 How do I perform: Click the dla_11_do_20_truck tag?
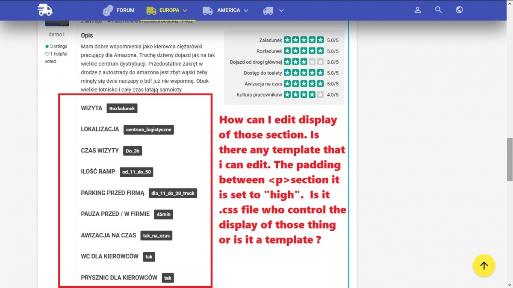(173, 194)
